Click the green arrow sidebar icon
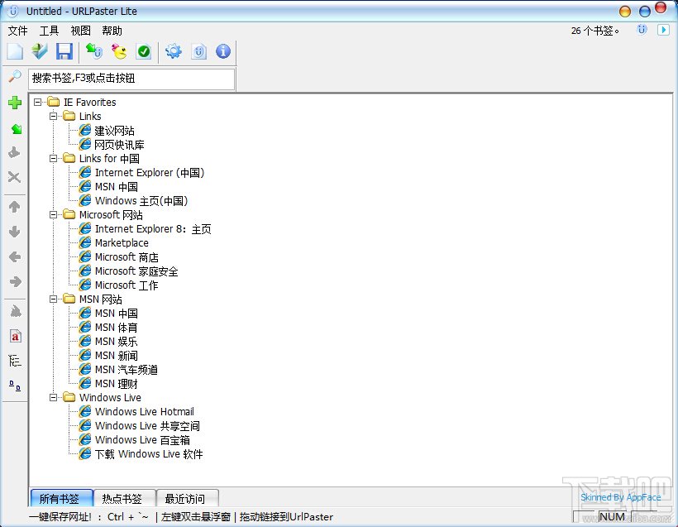 click(16, 128)
